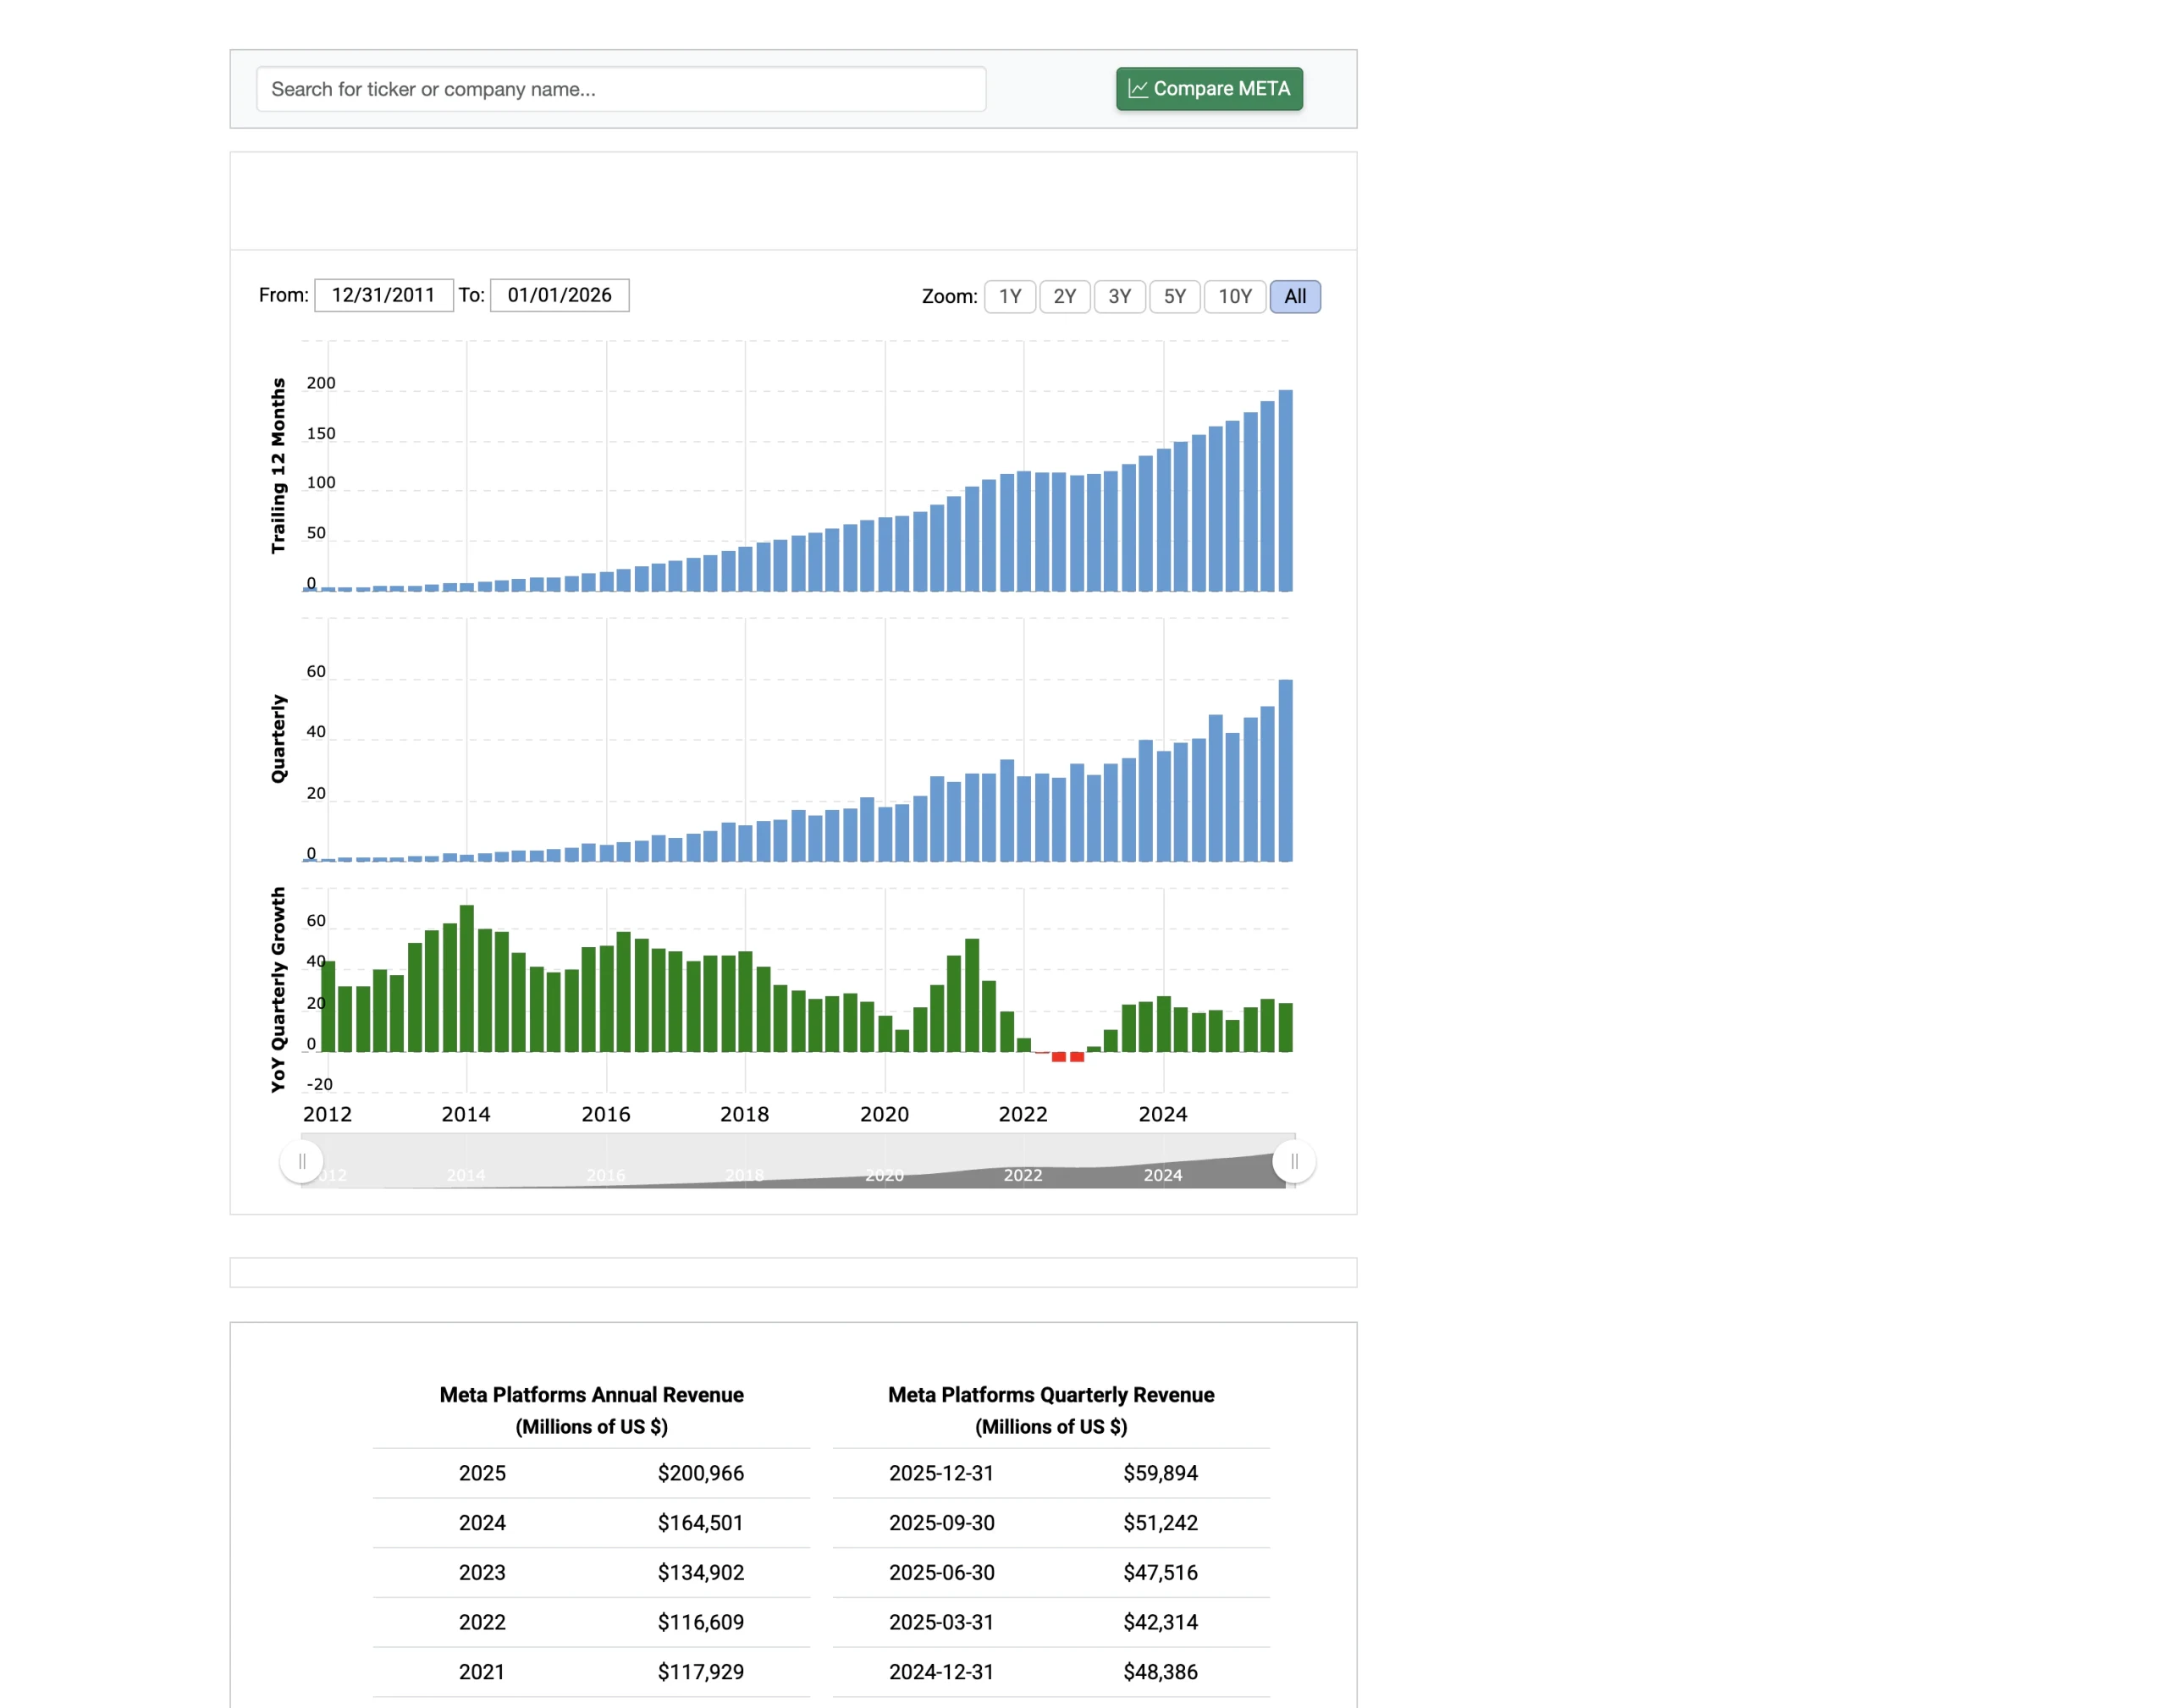
Task: Click the right range slider handle
Action: [1294, 1161]
